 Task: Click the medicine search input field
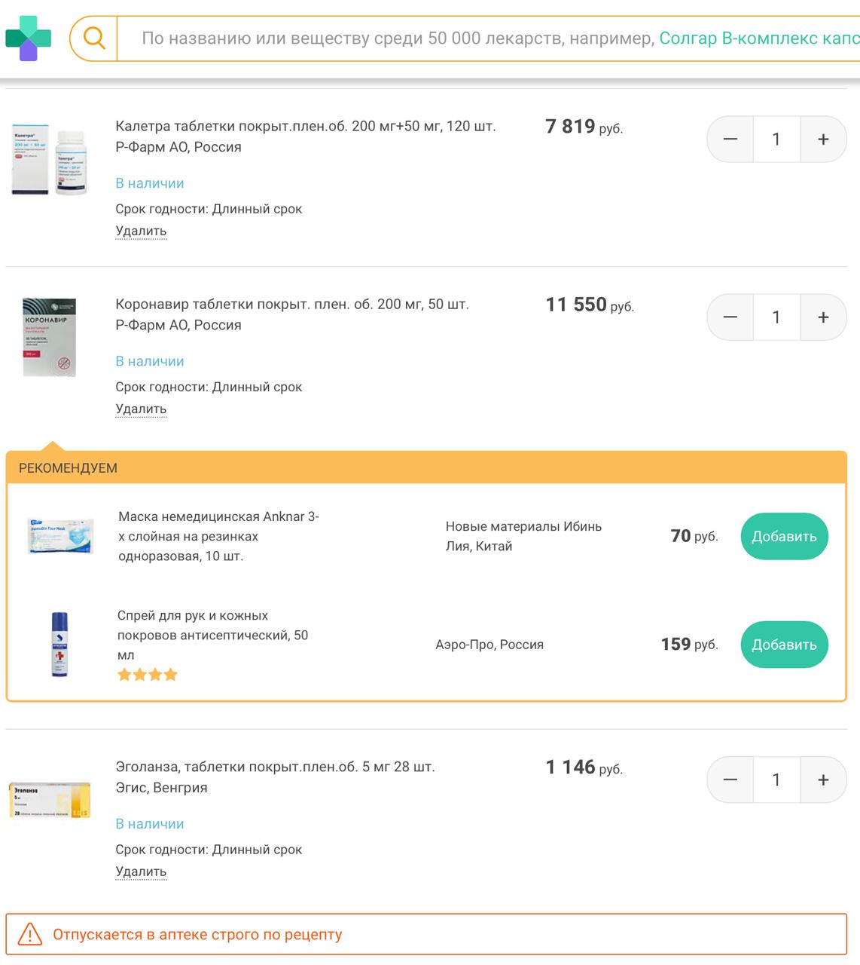(x=392, y=38)
